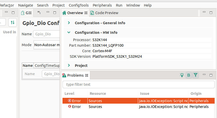
Task: Click the error icon on the highlighted row
Action: point(70,101)
